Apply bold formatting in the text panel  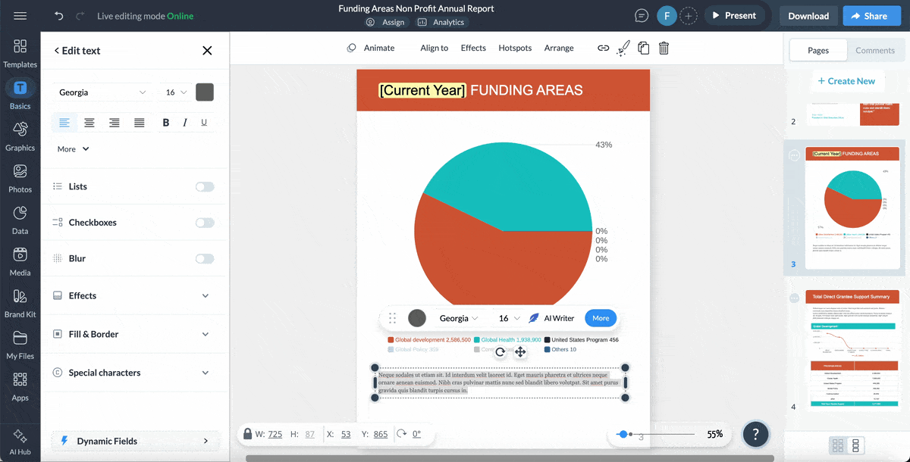click(165, 122)
